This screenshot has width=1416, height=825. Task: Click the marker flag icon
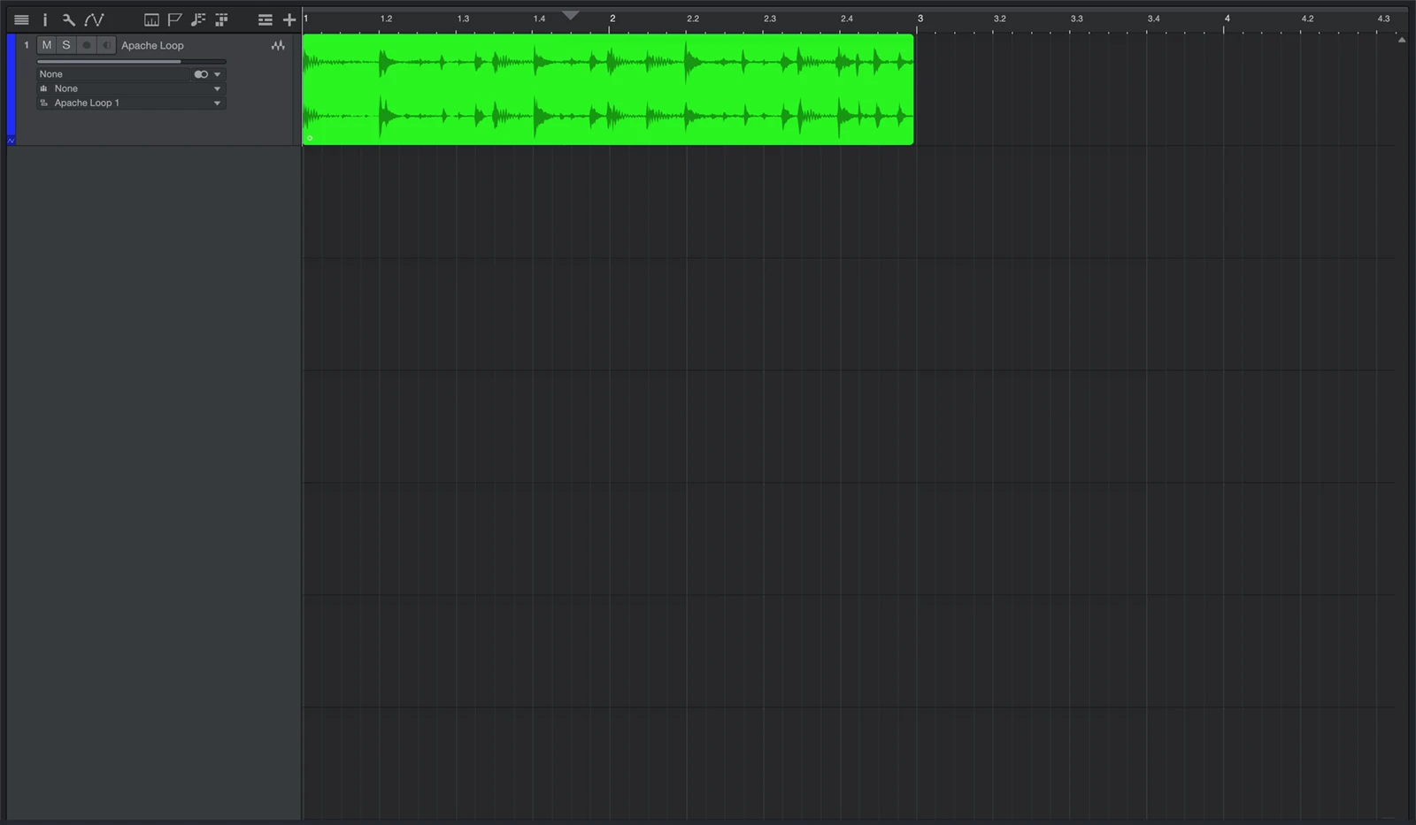click(x=175, y=19)
